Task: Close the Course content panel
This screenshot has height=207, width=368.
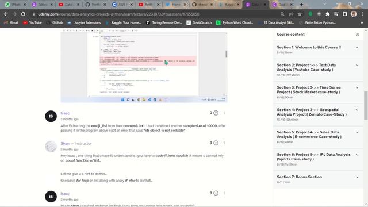Action: [357, 34]
